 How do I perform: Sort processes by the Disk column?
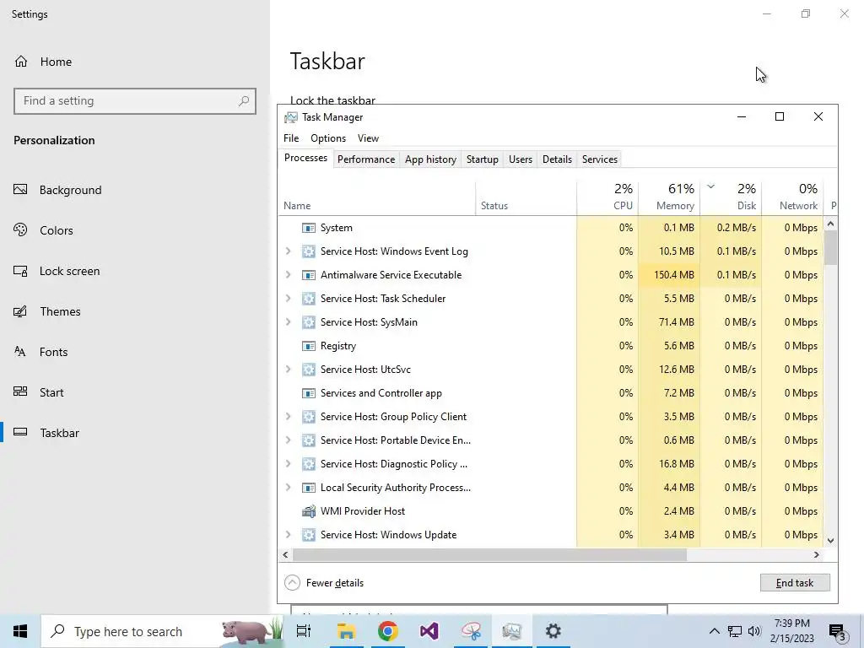[731, 197]
